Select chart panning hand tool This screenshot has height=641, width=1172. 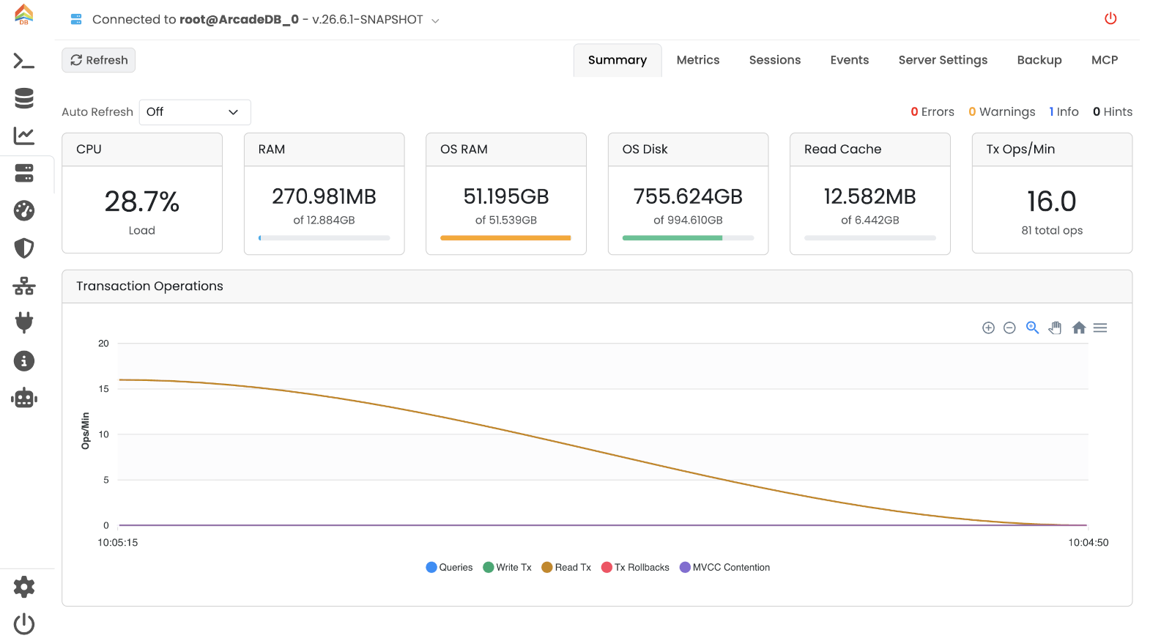point(1055,327)
